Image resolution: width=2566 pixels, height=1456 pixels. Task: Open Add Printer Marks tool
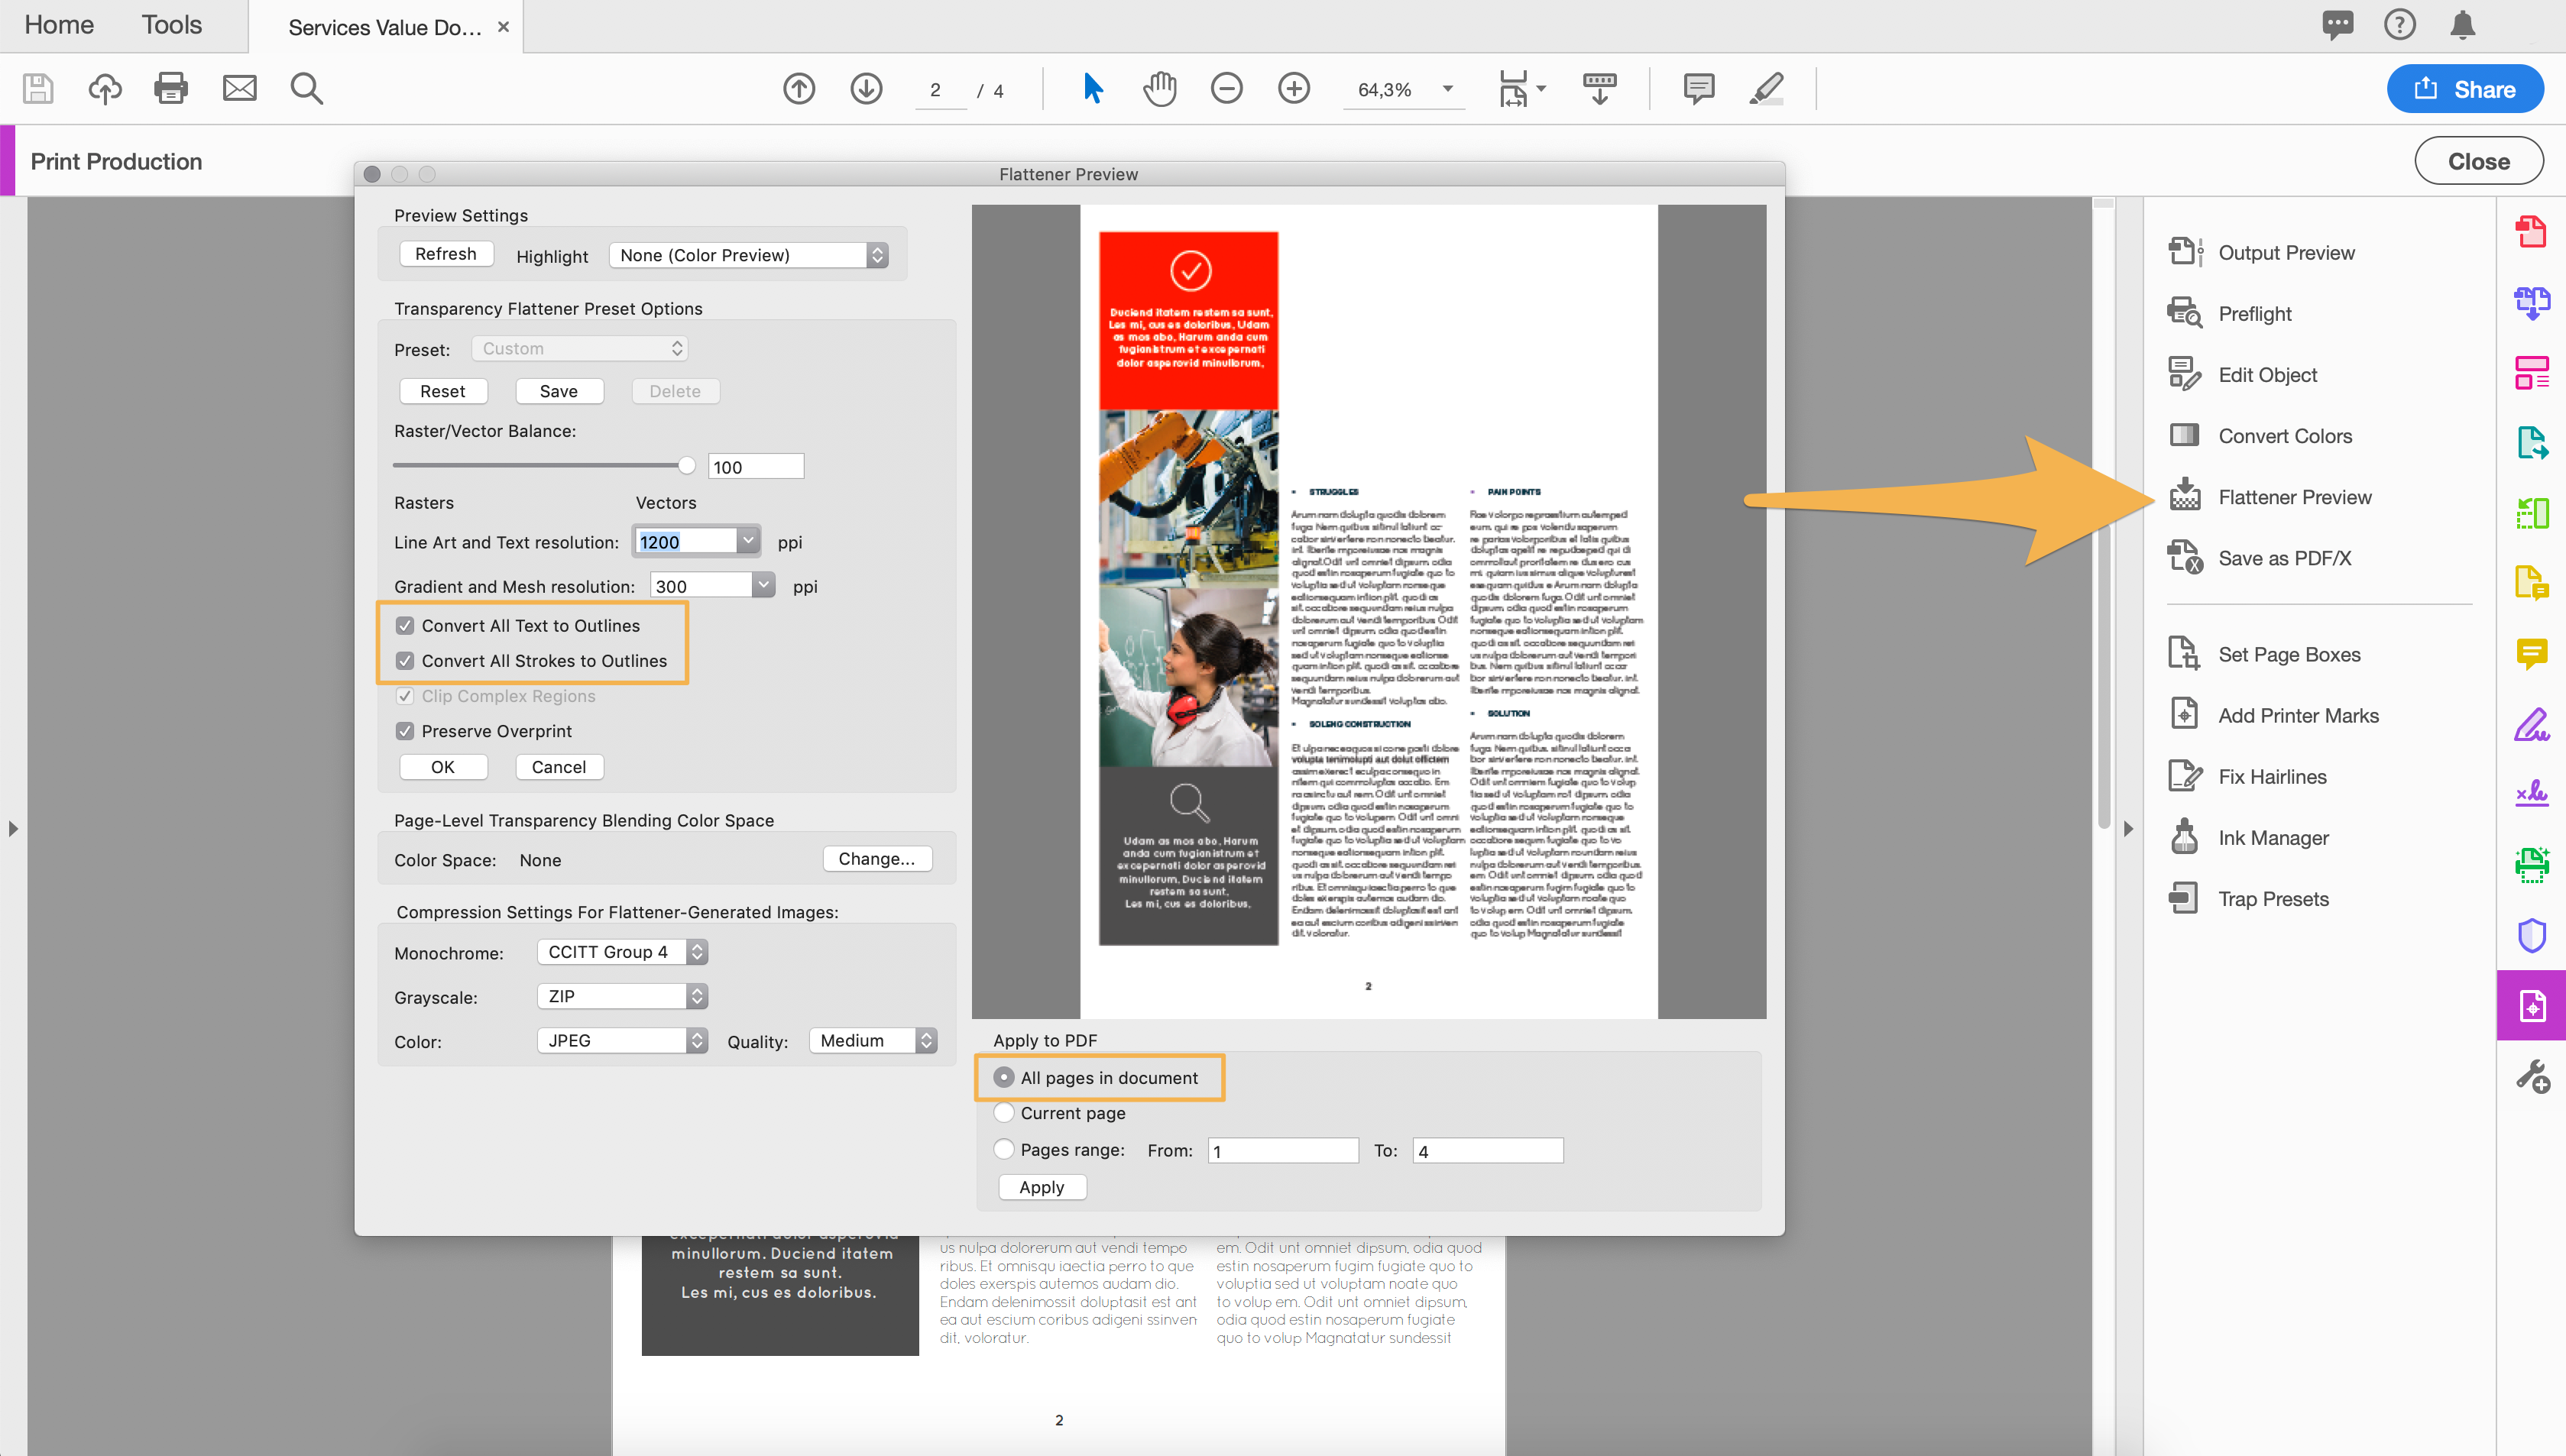pyautogui.click(x=2274, y=715)
